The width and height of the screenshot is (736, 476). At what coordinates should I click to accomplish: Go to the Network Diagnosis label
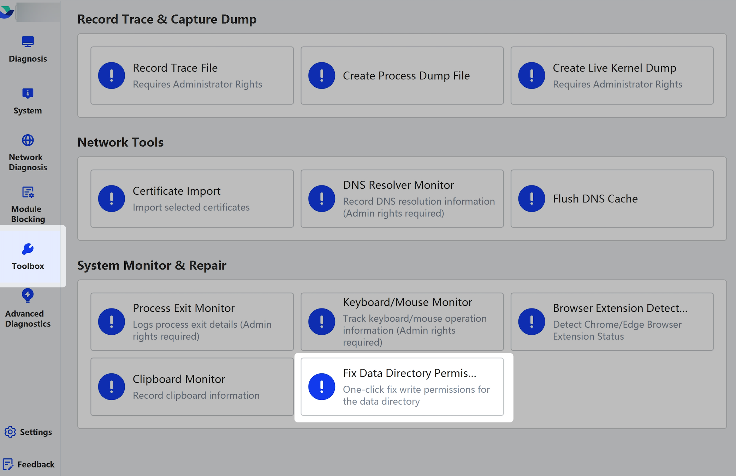[x=28, y=162]
